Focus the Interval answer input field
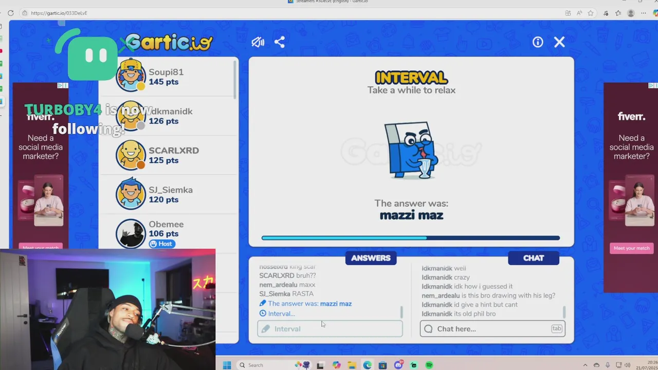 point(330,329)
